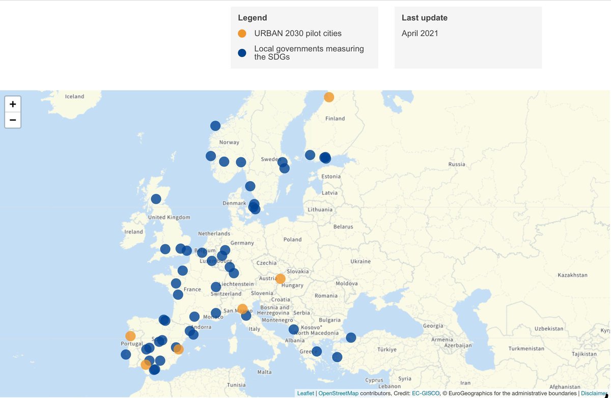Click the orange legend dot for pilot cities

pos(242,33)
